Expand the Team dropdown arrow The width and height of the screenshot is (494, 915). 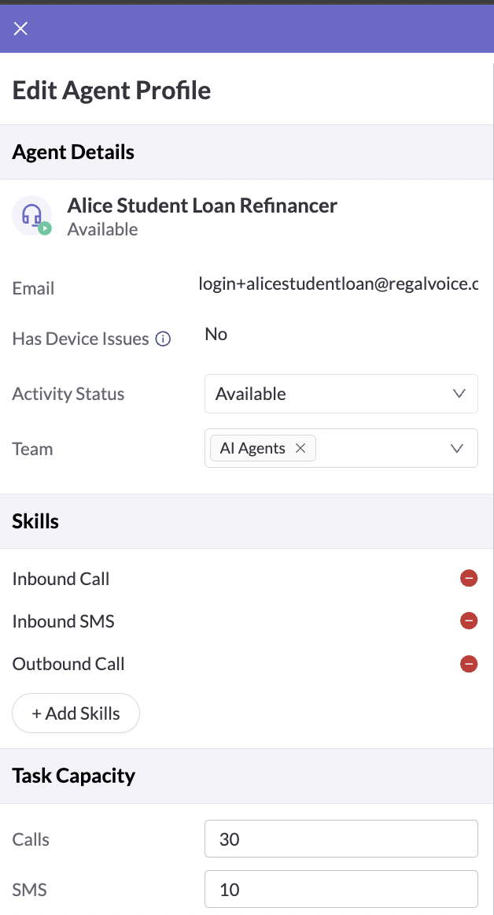(x=457, y=448)
